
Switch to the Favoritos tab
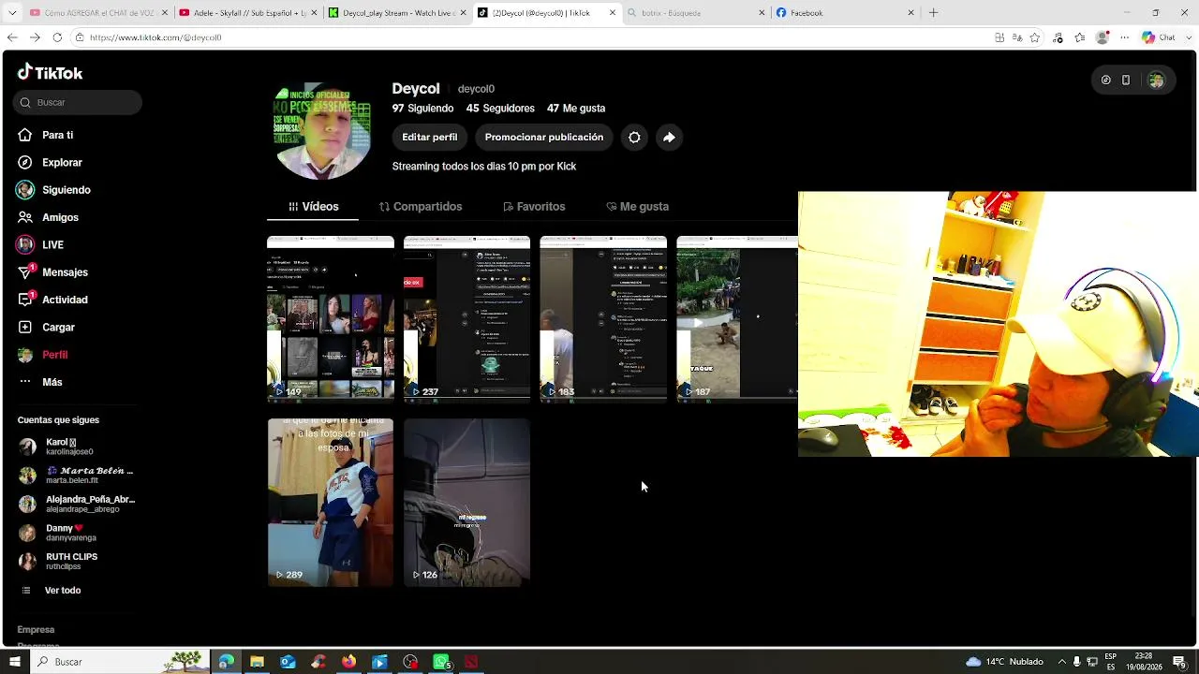pos(534,207)
